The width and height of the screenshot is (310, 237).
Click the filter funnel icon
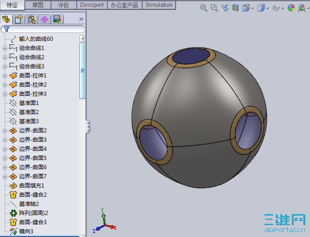6,29
